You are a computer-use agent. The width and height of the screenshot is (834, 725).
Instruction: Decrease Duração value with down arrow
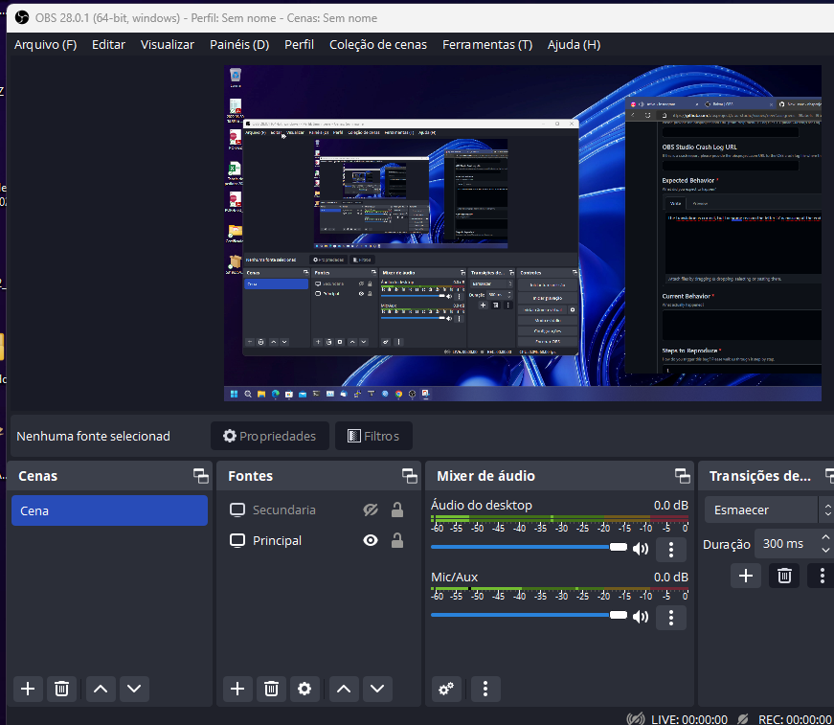(825, 550)
